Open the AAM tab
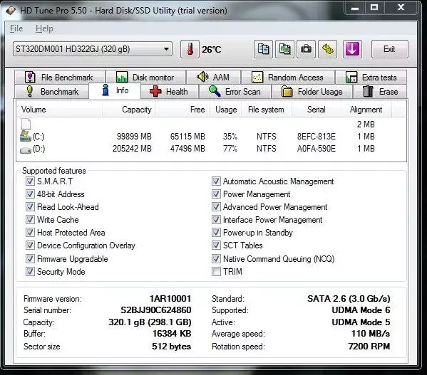The image size is (427, 375). 214,77
